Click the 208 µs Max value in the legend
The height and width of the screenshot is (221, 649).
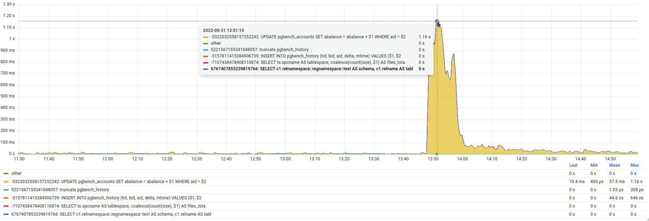coord(637,190)
